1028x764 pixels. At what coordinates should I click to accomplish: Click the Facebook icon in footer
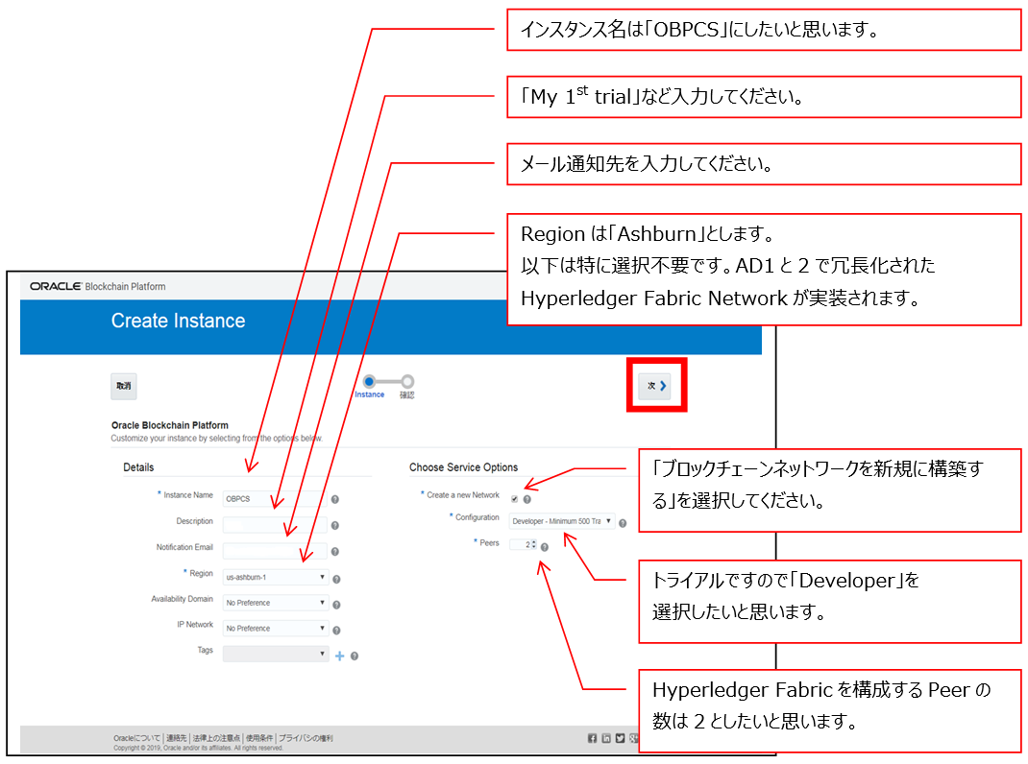(x=592, y=738)
